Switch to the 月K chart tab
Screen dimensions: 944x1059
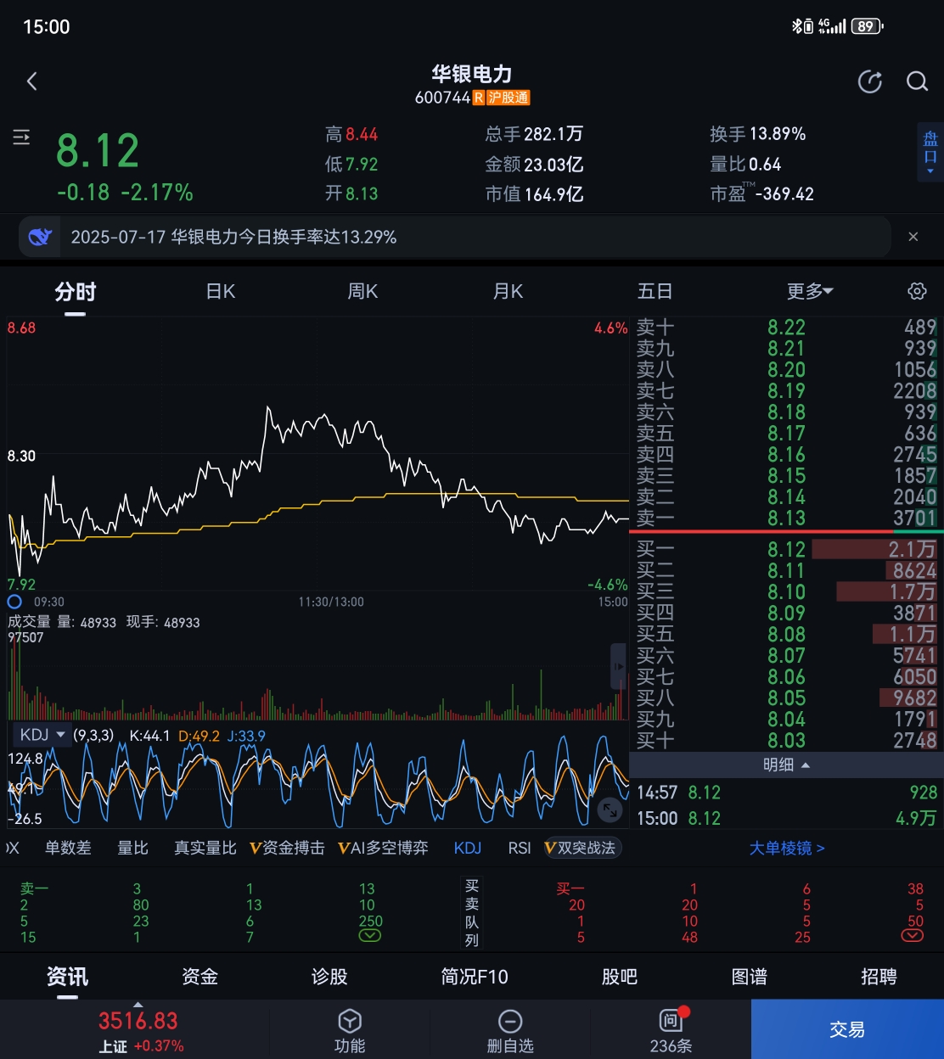[x=508, y=292]
